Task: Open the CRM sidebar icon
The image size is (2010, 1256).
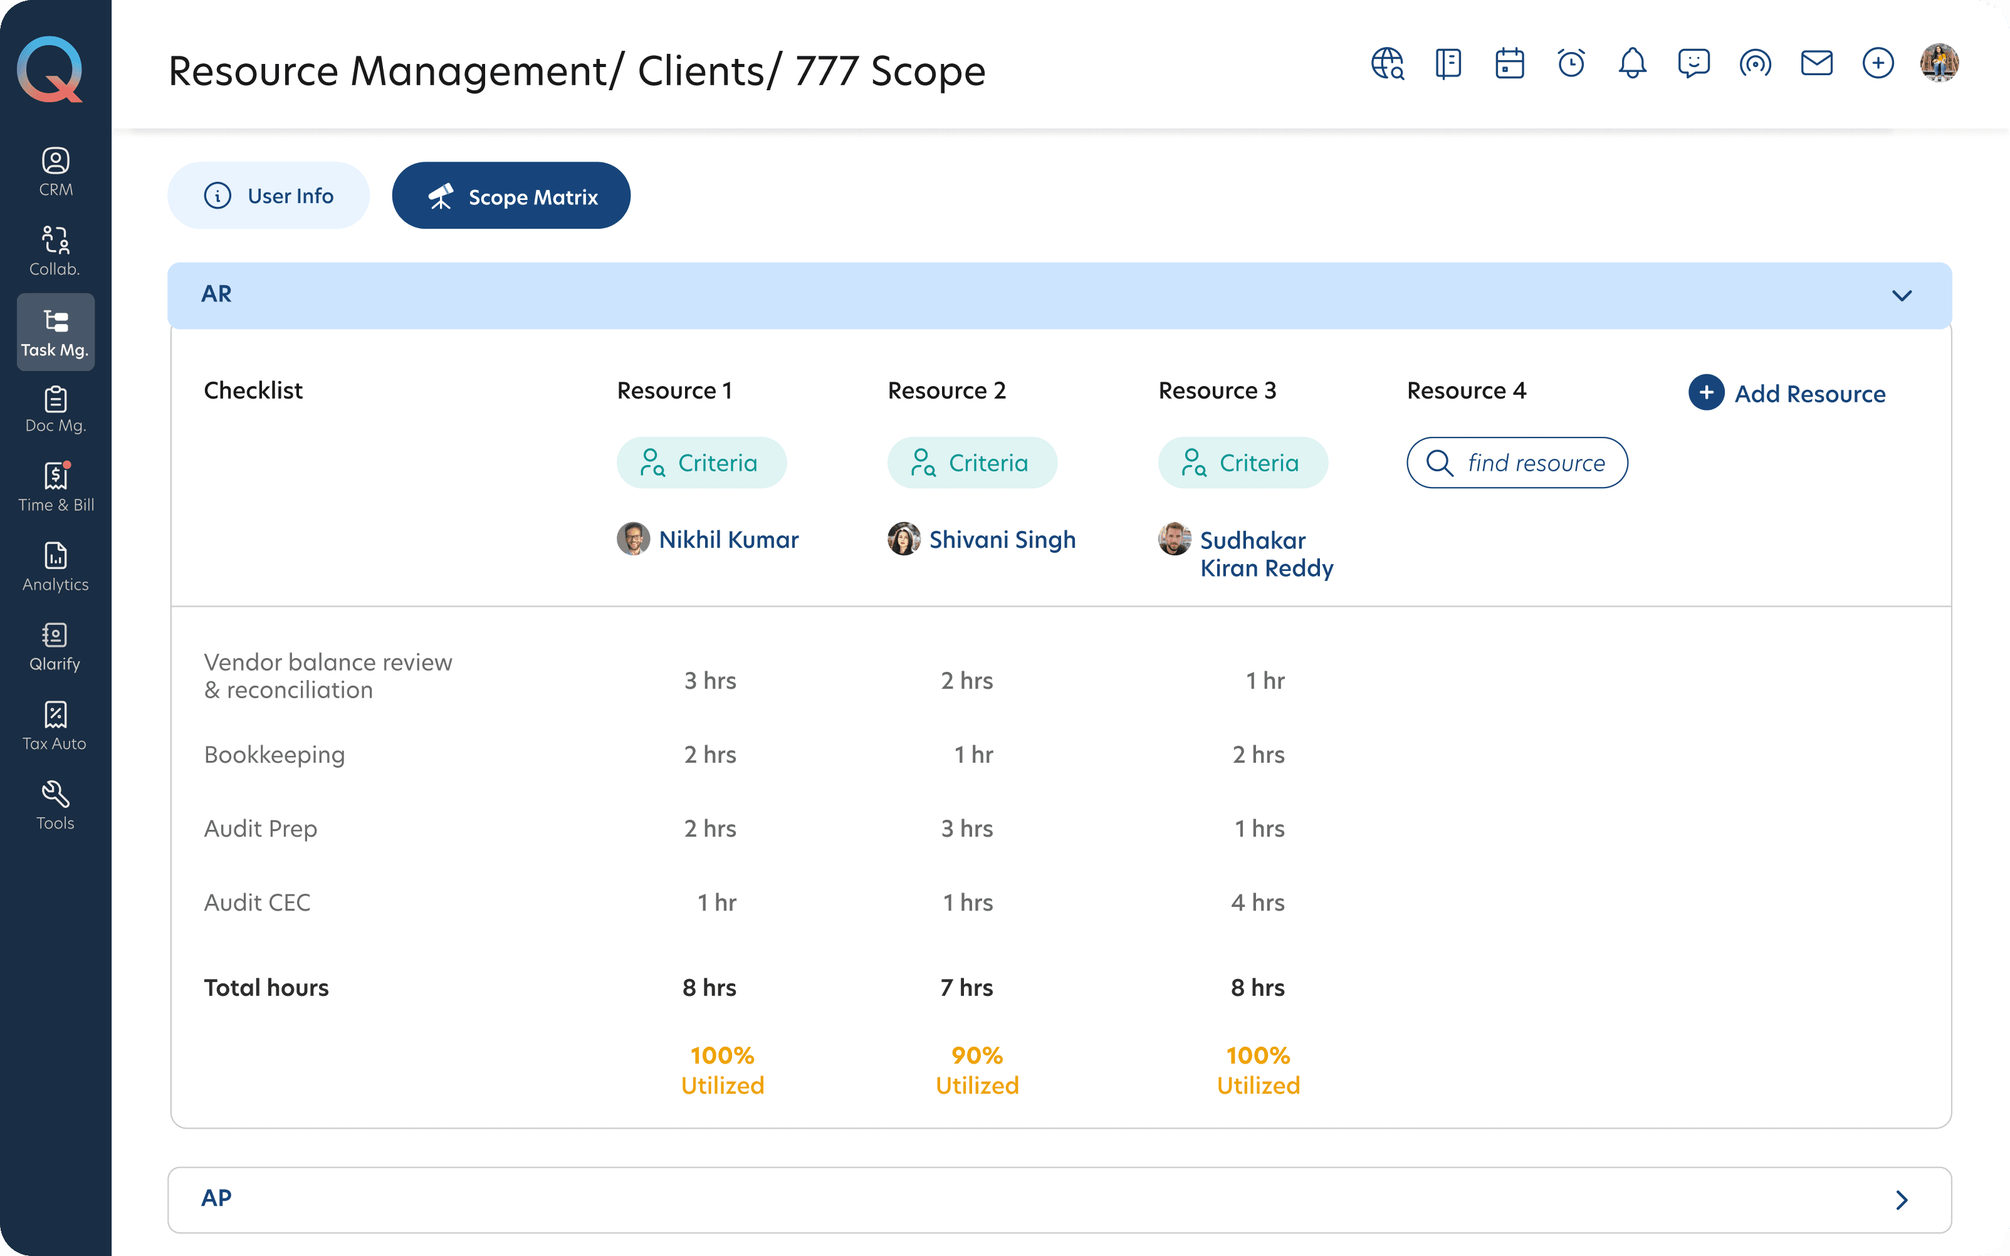Action: [x=56, y=171]
